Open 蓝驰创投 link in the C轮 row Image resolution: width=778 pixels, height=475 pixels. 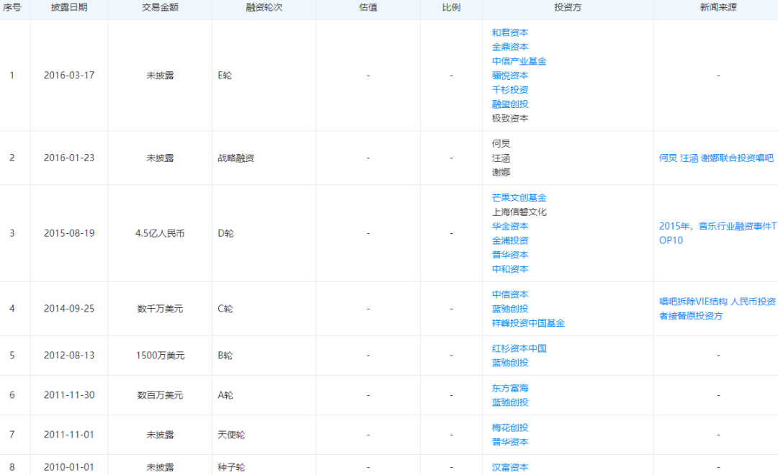click(509, 309)
